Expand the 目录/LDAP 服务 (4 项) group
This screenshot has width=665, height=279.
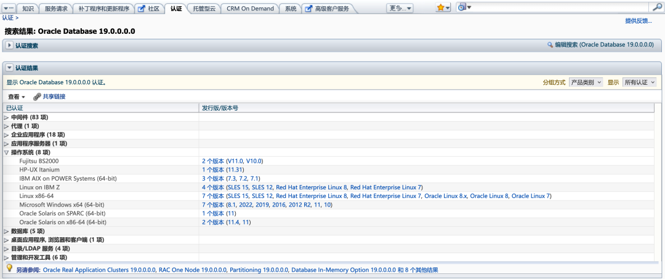[6, 248]
